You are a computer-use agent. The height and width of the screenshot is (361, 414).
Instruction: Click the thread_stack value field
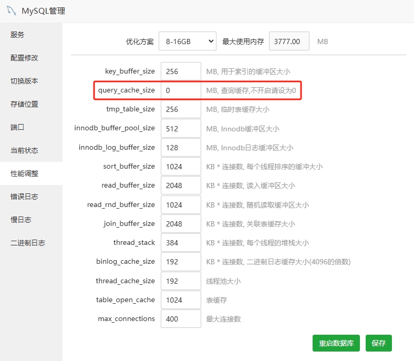click(181, 243)
